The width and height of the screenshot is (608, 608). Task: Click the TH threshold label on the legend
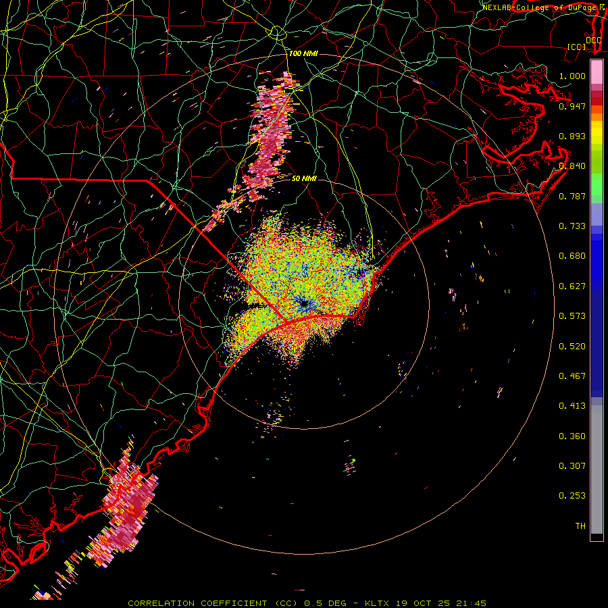[580, 526]
